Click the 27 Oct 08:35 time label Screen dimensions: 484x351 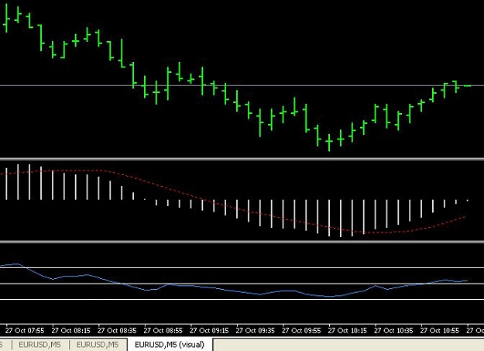tap(117, 331)
